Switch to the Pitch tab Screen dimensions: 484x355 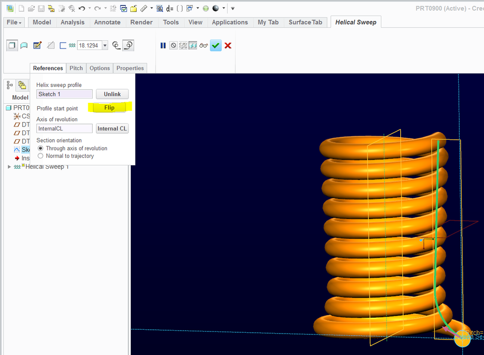click(x=76, y=68)
